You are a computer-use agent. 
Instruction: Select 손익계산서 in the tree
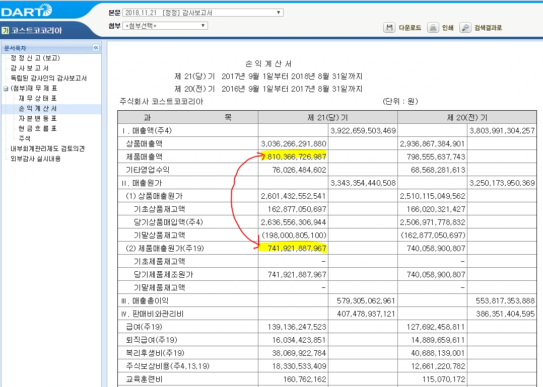tap(38, 108)
